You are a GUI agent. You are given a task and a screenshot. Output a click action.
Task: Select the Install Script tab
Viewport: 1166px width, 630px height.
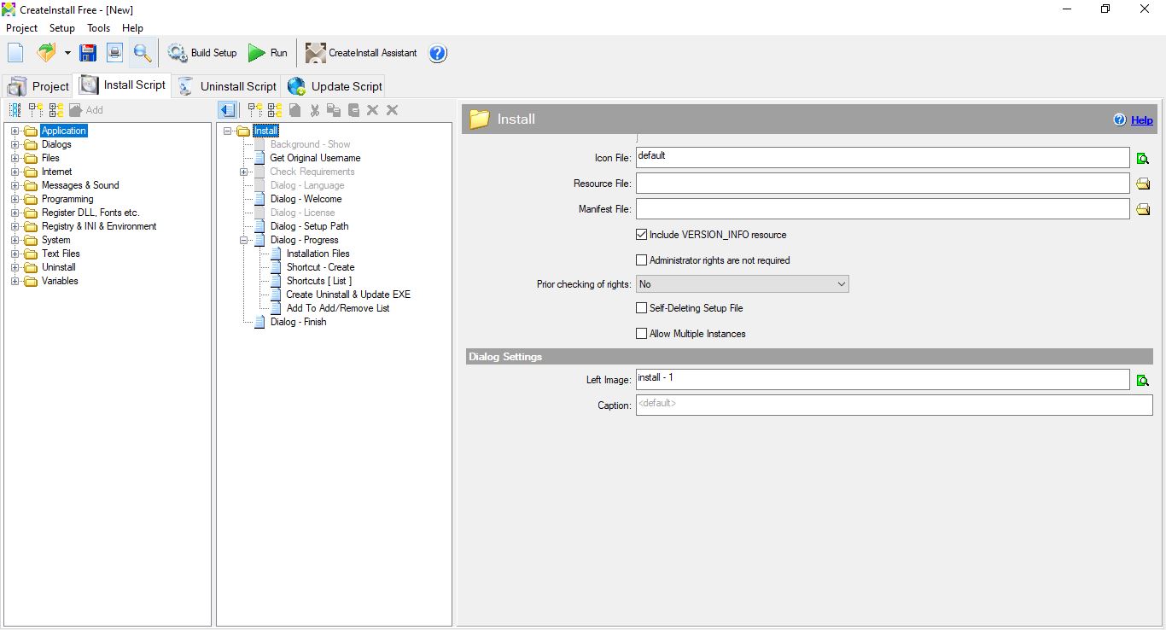(x=123, y=85)
